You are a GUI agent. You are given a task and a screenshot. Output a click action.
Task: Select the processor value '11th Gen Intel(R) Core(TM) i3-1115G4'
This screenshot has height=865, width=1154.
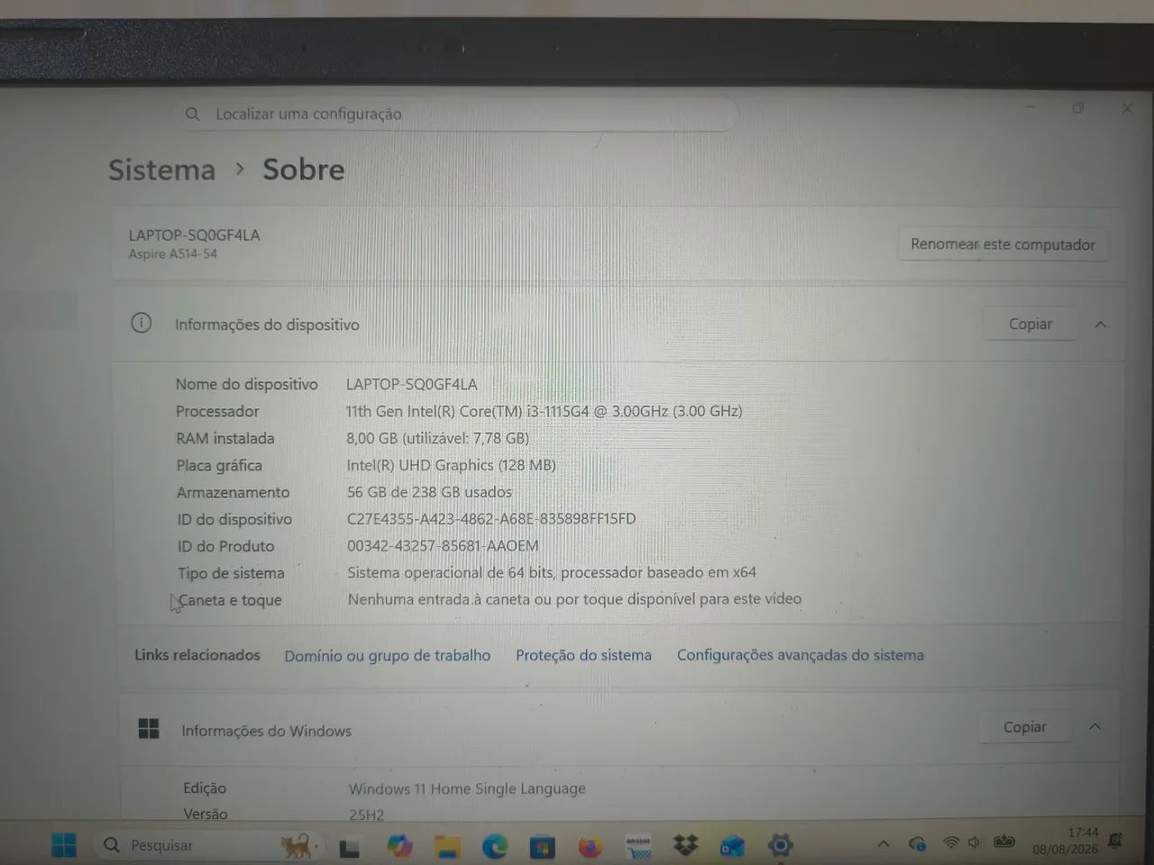pos(467,411)
